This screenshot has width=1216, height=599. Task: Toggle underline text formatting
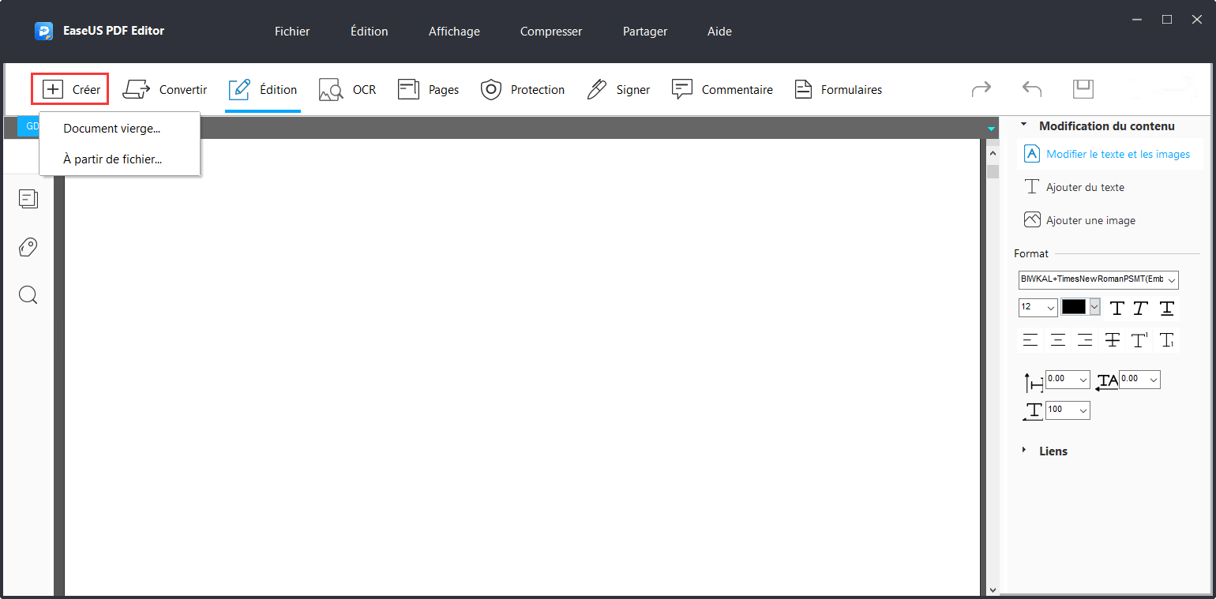coord(1166,308)
